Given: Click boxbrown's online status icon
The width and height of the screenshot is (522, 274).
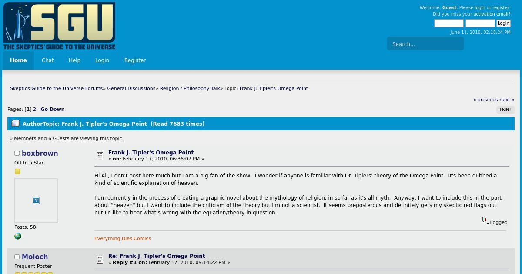Looking at the screenshot, I should pyautogui.click(x=17, y=154).
